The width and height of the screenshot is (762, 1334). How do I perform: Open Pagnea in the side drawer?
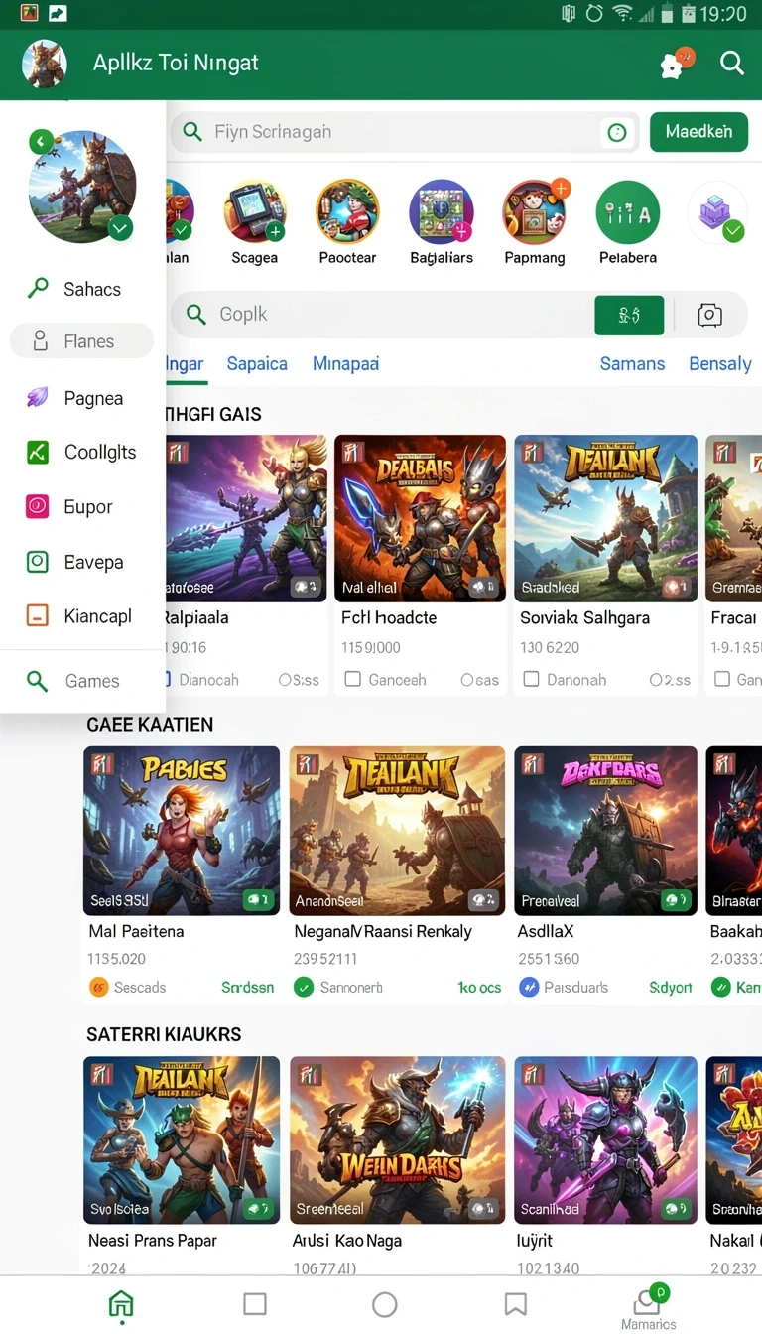83,398
